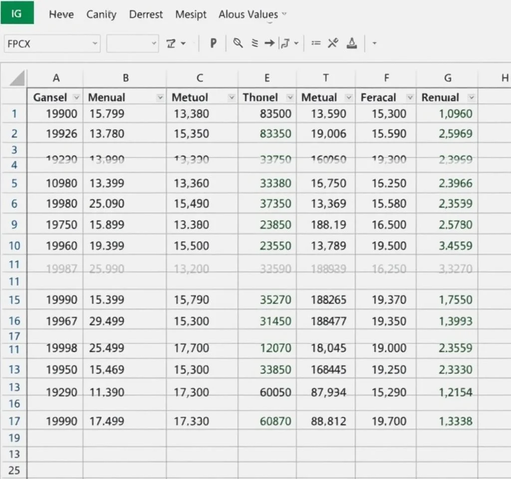Open the Thonel column filter dropdown
The width and height of the screenshot is (511, 479).
290,97
